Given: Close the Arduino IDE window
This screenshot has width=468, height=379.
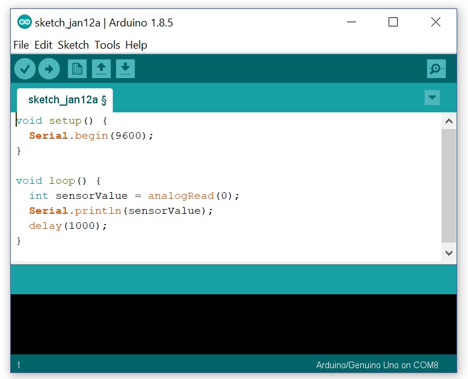Looking at the screenshot, I should 436,22.
